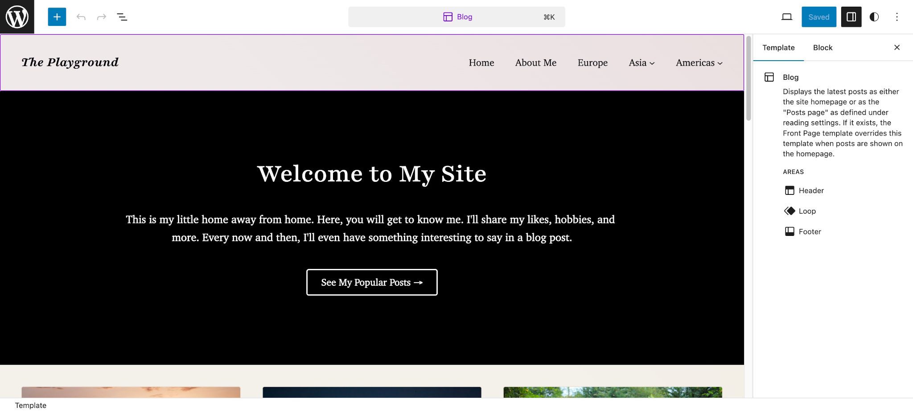Image resolution: width=913 pixels, height=412 pixels.
Task: Select the Loop area in the sidebar
Action: click(807, 211)
